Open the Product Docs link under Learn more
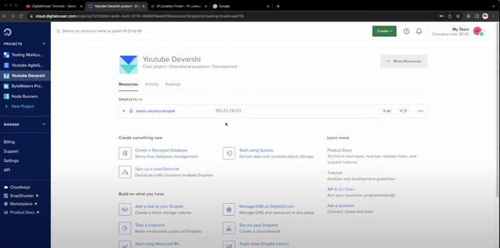 pyautogui.click(x=339, y=150)
